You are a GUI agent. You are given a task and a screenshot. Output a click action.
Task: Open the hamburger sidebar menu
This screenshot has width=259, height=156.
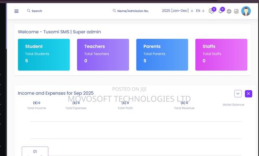click(x=16, y=11)
